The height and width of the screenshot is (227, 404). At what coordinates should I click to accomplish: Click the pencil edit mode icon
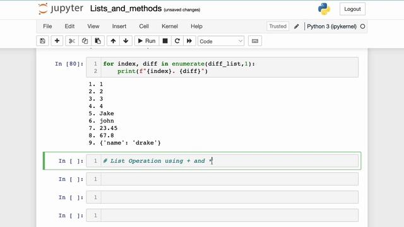297,26
